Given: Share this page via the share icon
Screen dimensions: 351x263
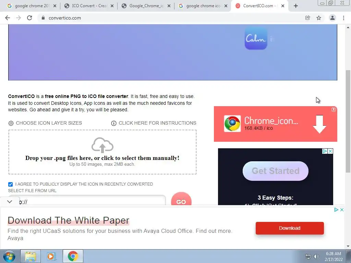Looking at the screenshot, I should (308, 18).
